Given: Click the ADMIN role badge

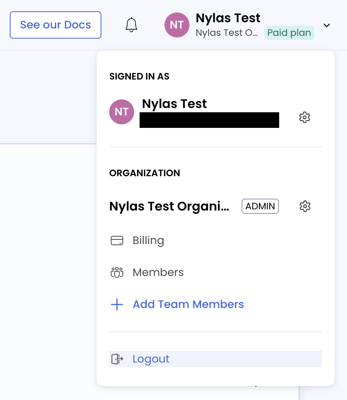Looking at the screenshot, I should 260,206.
